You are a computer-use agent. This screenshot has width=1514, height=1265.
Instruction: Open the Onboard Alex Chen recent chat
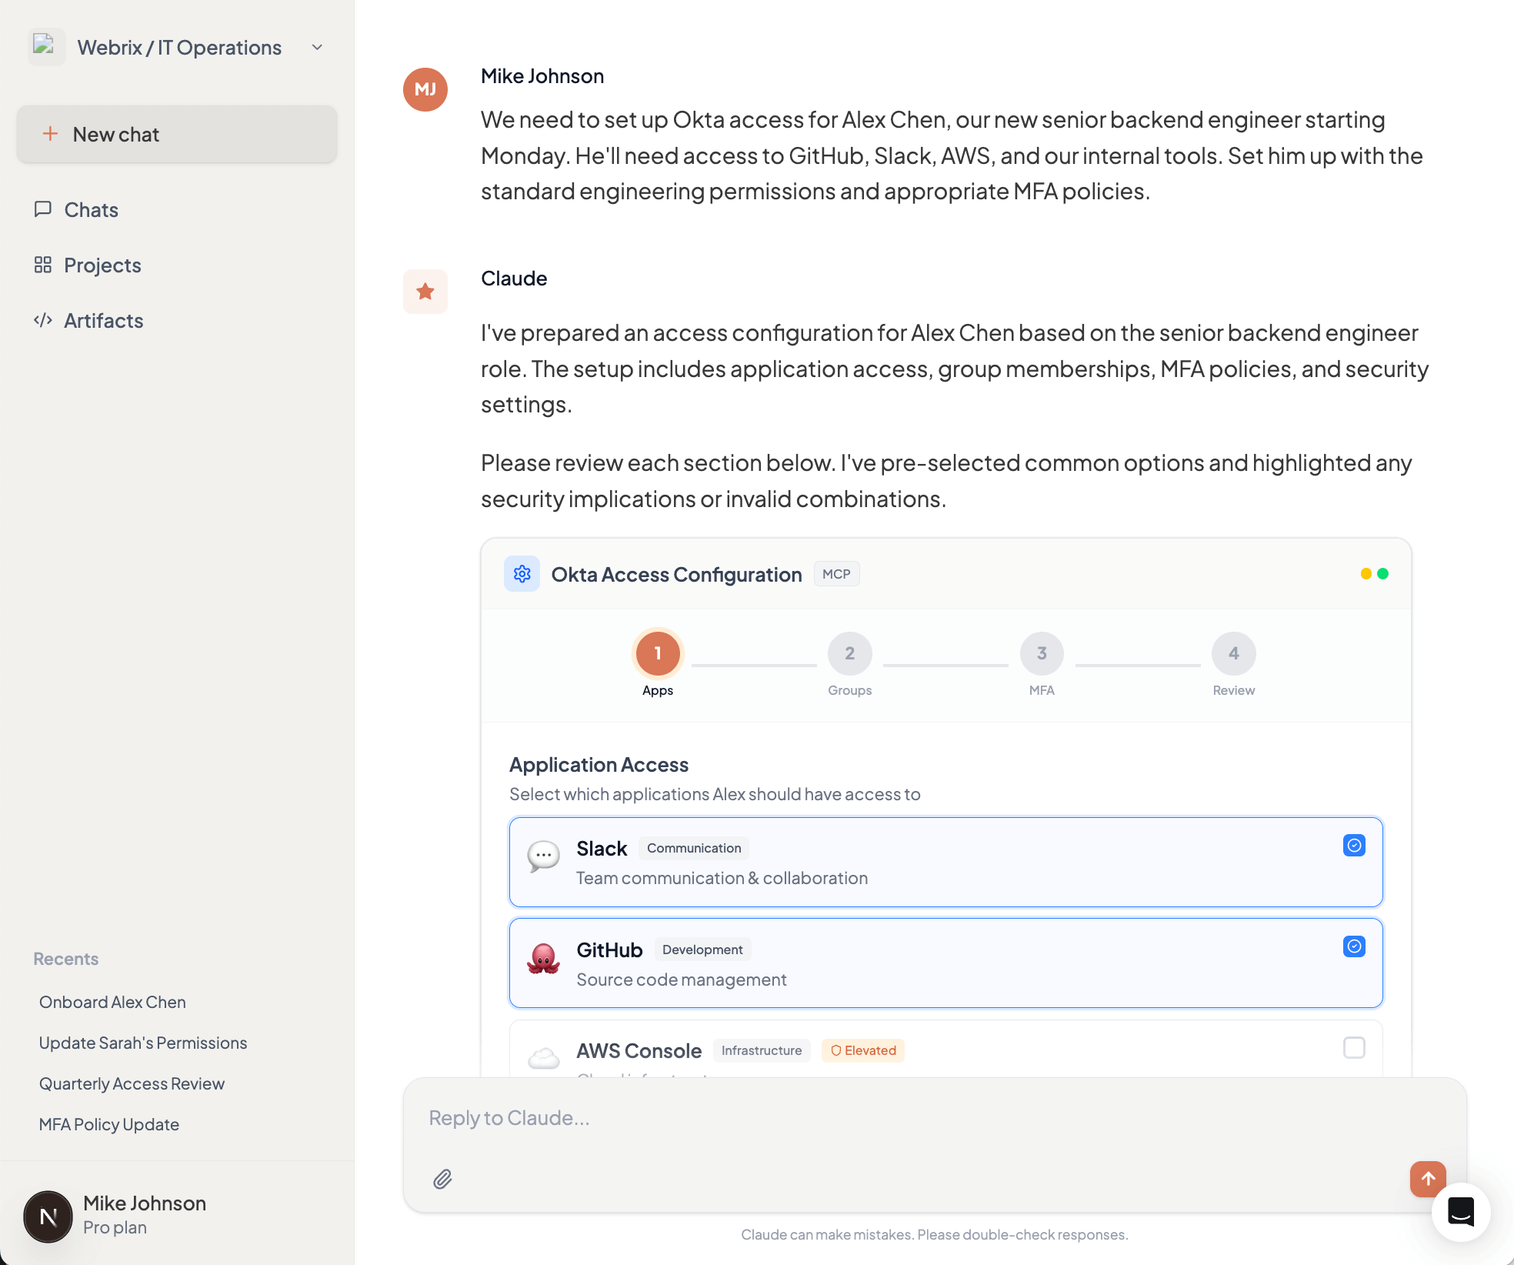(x=112, y=1001)
